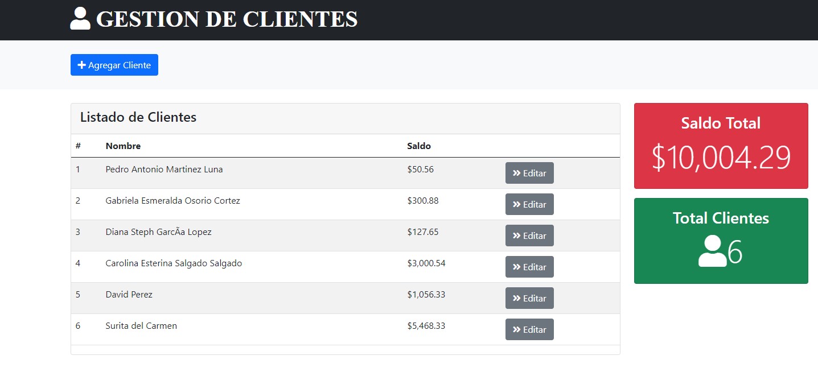The height and width of the screenshot is (380, 818).
Task: Click the client count number 6
Action: (x=735, y=252)
